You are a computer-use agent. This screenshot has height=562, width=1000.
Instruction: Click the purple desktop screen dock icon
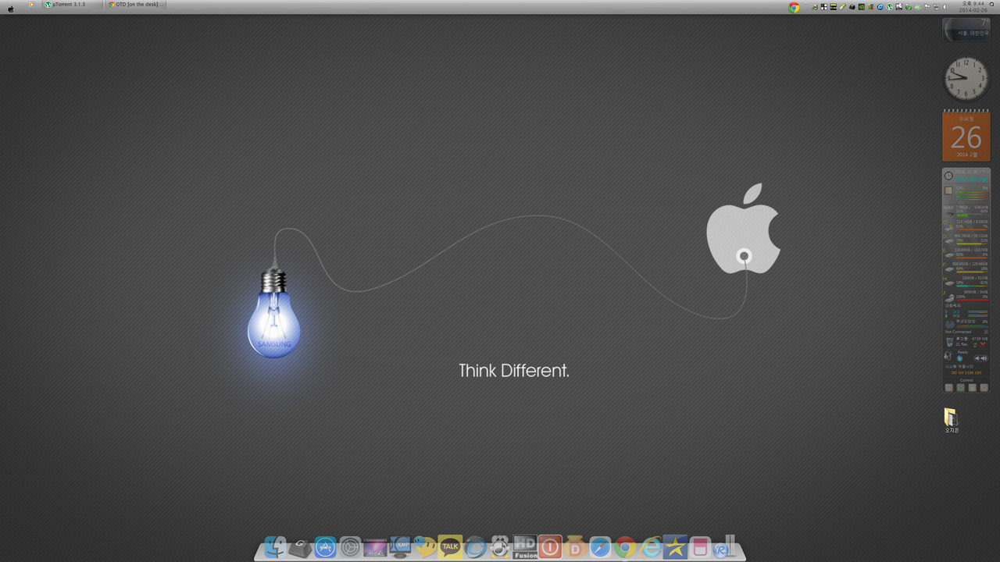point(375,548)
